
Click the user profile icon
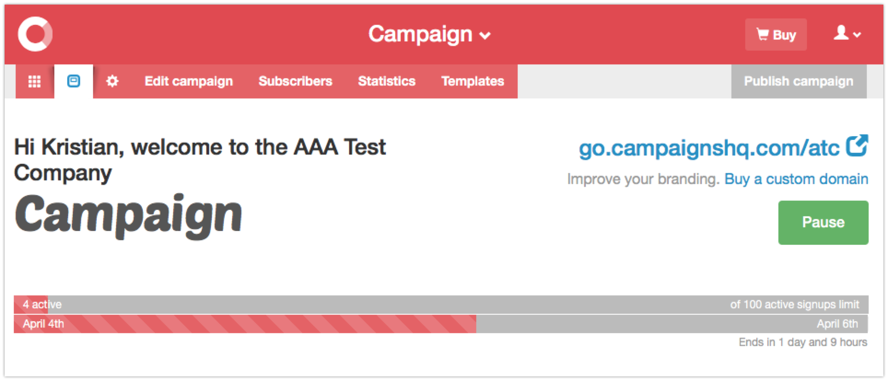pos(841,33)
